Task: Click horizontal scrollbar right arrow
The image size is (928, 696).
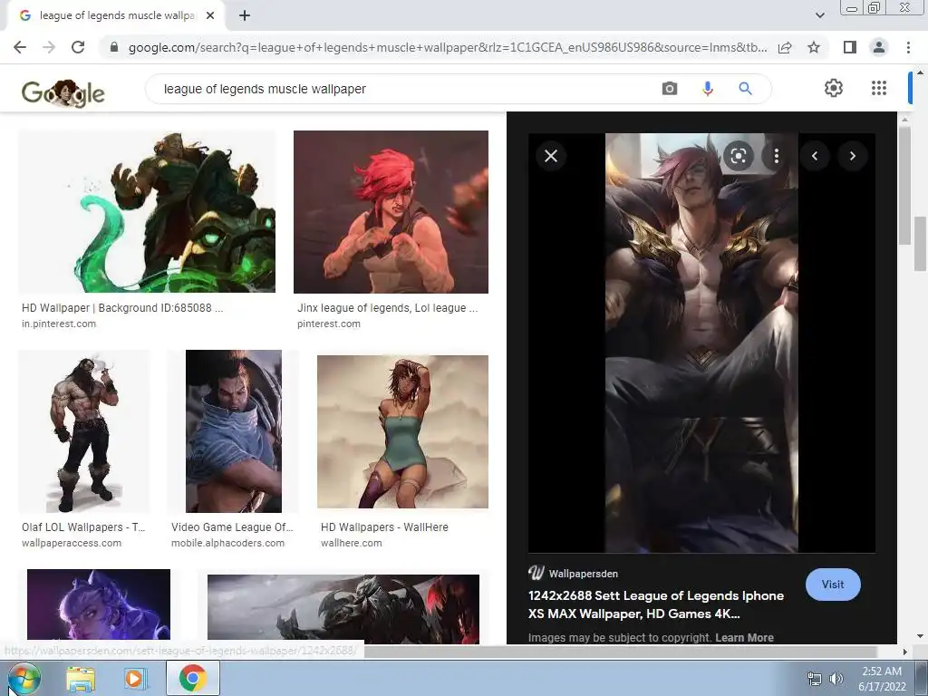Action: click(904, 652)
